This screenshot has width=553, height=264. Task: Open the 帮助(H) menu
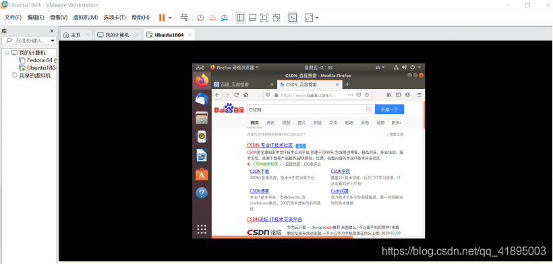pos(140,18)
